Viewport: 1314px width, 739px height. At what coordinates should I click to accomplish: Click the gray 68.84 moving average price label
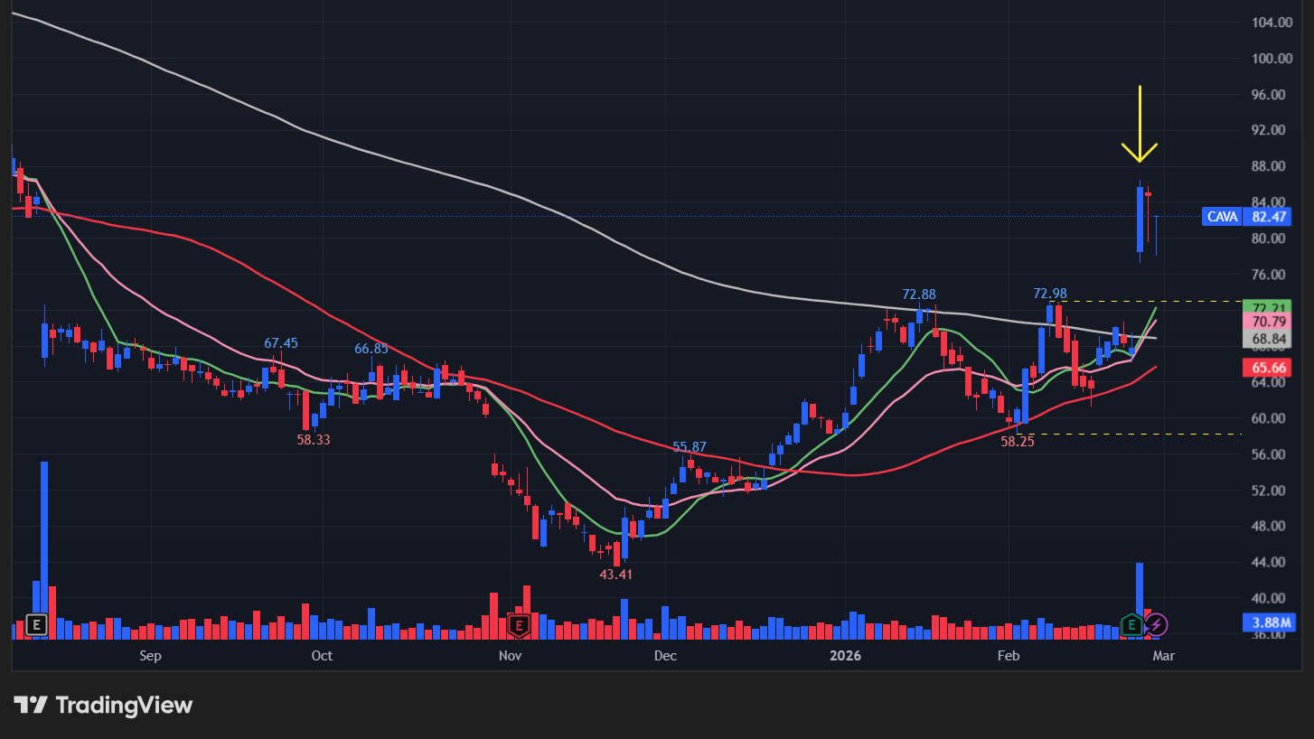[1269, 336]
